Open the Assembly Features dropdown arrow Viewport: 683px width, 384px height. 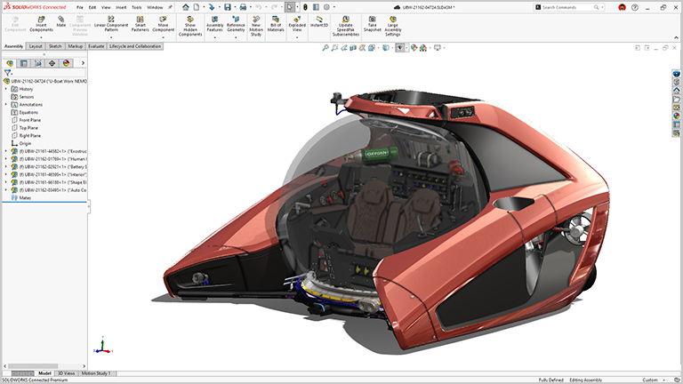click(x=214, y=38)
